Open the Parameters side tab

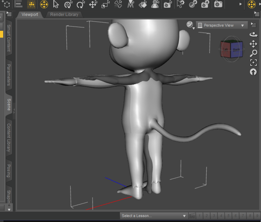pos(9,75)
